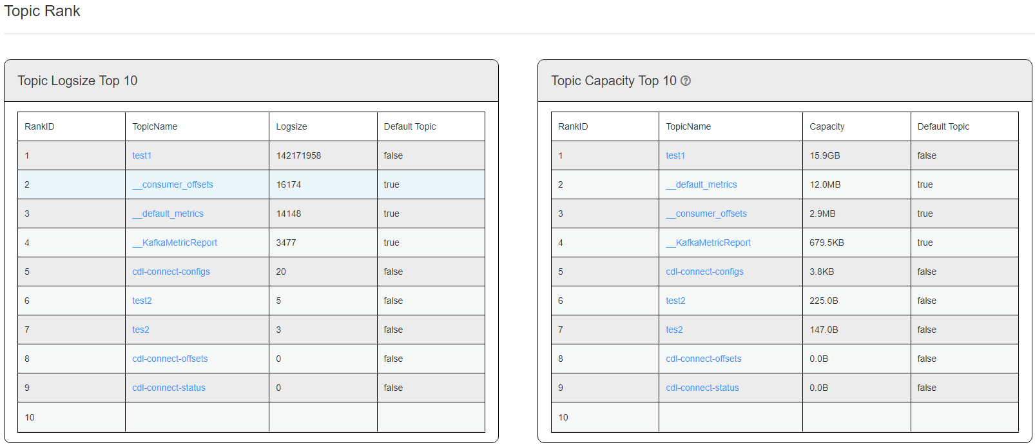Open __default_metrics in Logsize table

pos(168,213)
